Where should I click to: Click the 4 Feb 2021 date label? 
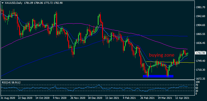pos(129,98)
